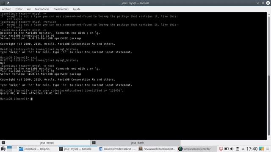Expand hidden tray icons arrow
This screenshot has width=271, height=152.
[243, 149]
